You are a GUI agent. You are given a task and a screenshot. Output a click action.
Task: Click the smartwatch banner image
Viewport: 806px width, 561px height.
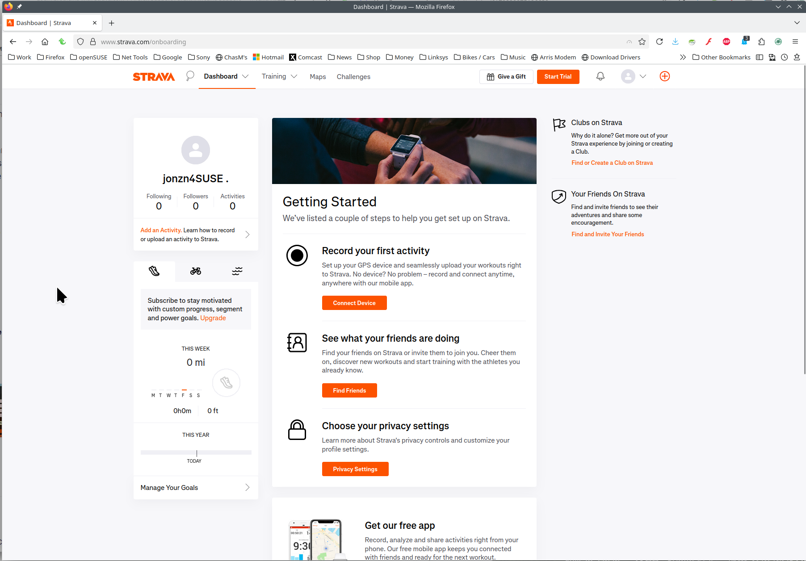tap(404, 151)
